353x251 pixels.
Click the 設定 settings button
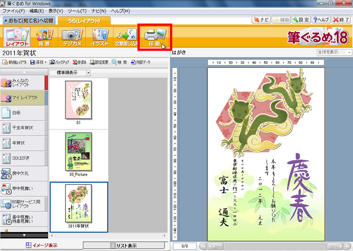click(301, 20)
